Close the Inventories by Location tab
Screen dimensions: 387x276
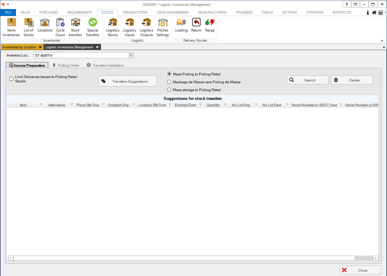click(40, 47)
